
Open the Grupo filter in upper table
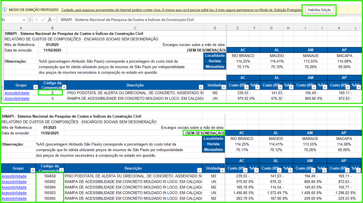pyautogui.click(x=35, y=87)
